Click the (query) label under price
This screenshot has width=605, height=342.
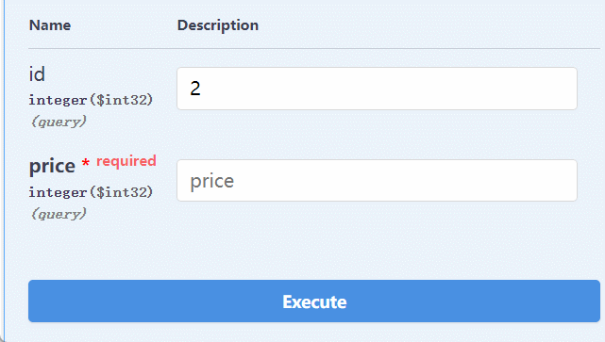(x=59, y=214)
